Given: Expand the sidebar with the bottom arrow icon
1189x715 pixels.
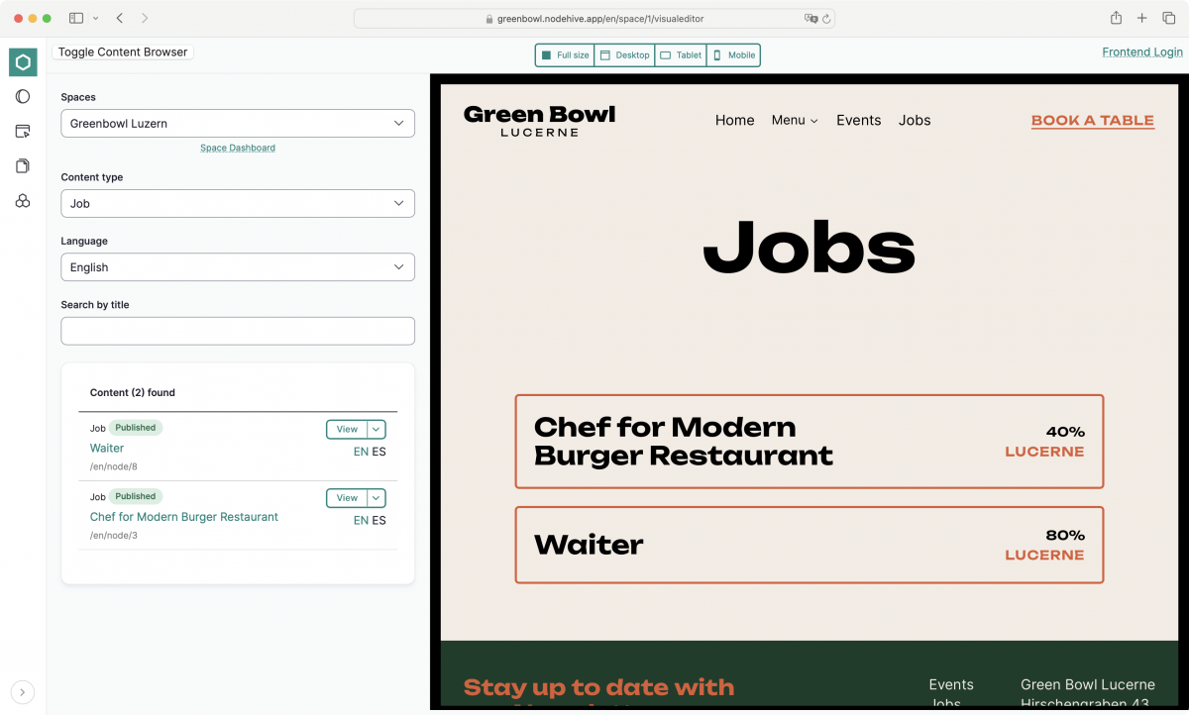Looking at the screenshot, I should click(x=23, y=692).
